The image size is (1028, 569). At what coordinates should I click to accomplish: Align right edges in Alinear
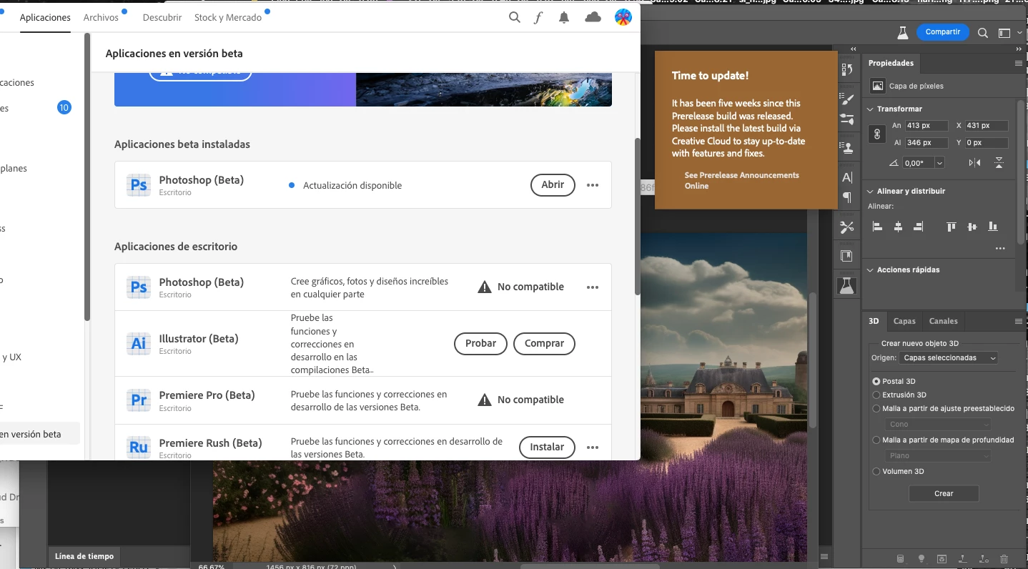(919, 227)
